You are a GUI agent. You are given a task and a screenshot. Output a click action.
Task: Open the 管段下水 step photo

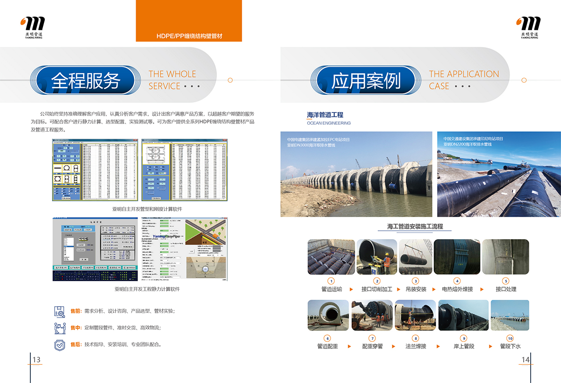point(510,315)
